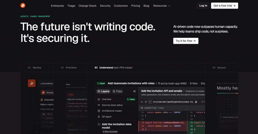Click the 2 files touched badge

pos(110,132)
